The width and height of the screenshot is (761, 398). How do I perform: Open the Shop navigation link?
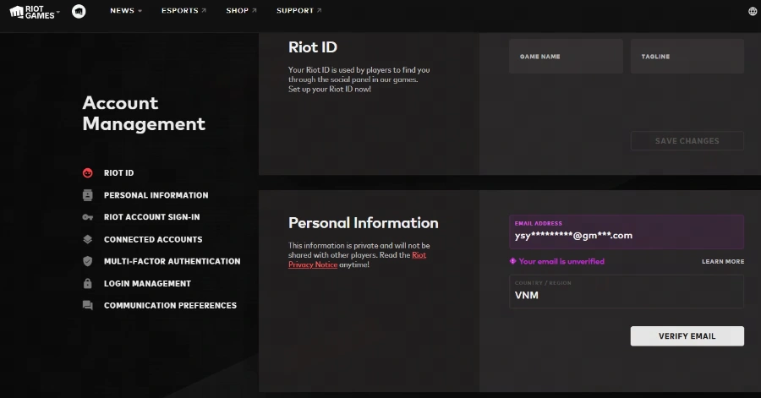241,11
